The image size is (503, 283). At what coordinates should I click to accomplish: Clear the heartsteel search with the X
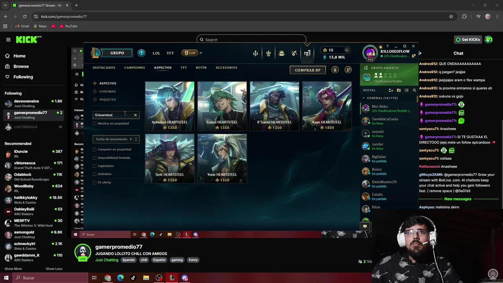[135, 115]
